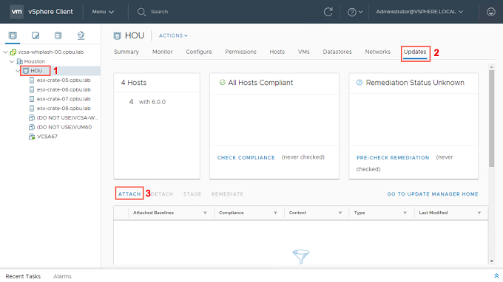This screenshot has width=503, height=282.
Task: Filter the Attached Baselines column
Action: pos(205,213)
